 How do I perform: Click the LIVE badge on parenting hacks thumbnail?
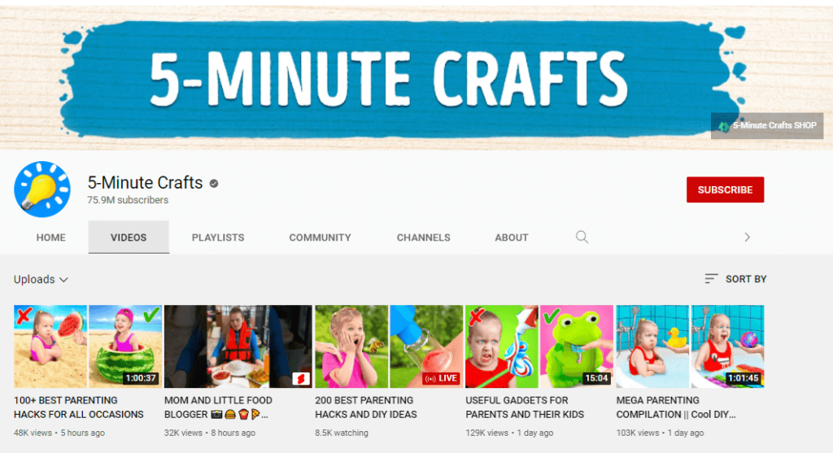point(442,378)
